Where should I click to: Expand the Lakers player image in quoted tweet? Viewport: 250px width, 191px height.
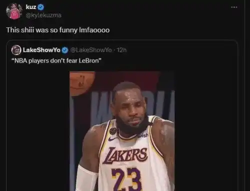pos(122,131)
